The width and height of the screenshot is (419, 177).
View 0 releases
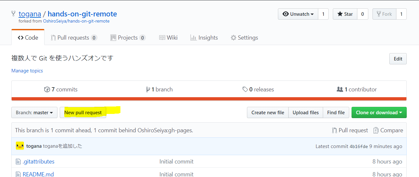click(x=258, y=89)
